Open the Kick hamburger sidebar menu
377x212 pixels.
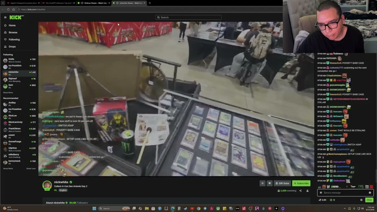pos(5,17)
